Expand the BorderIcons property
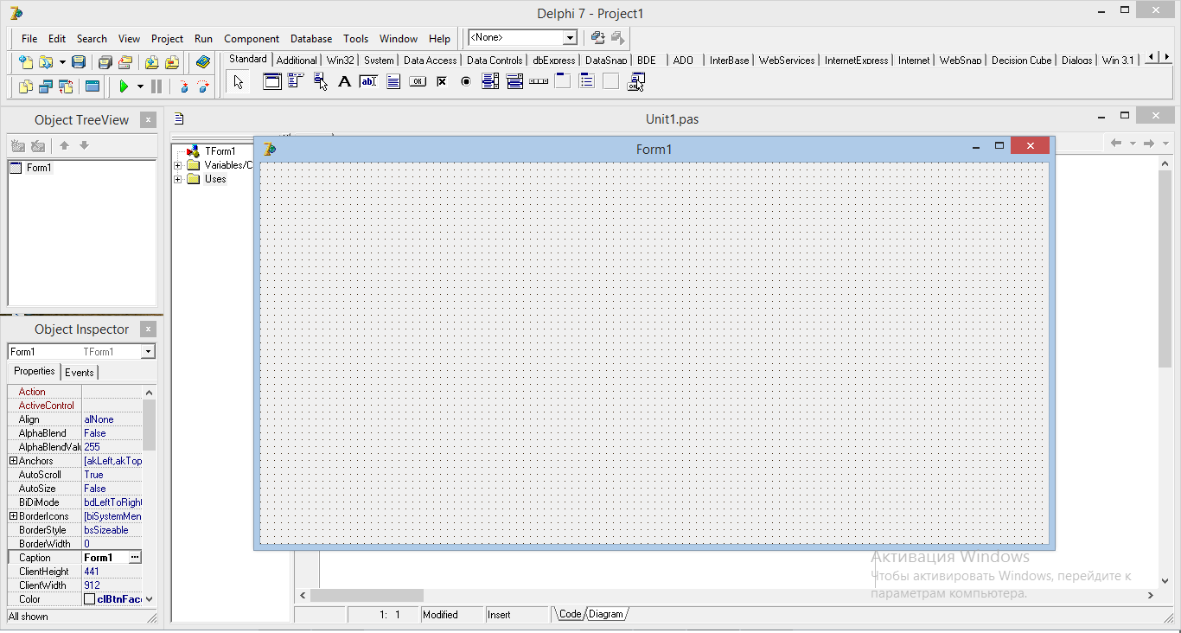The height and width of the screenshot is (633, 1181). [x=13, y=516]
